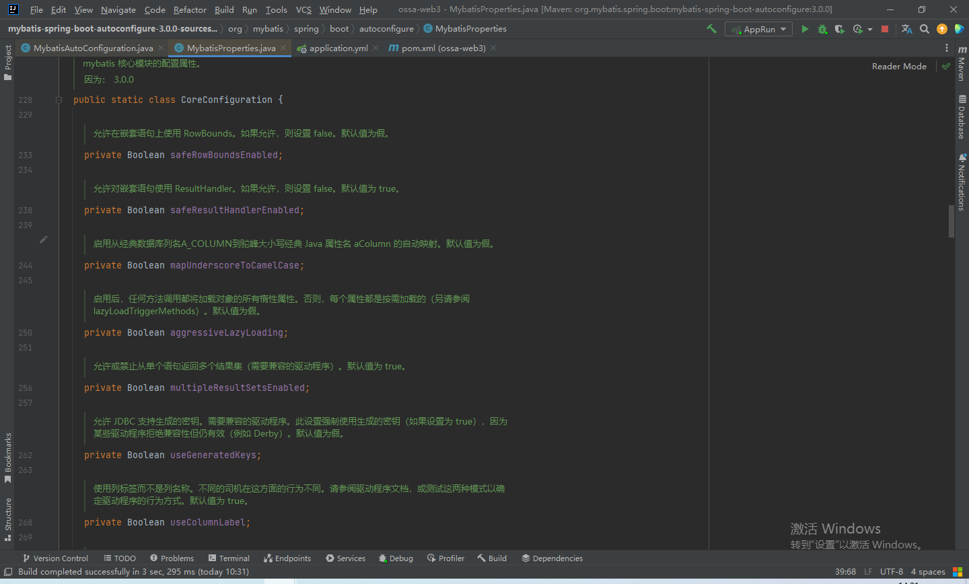The image size is (969, 584).
Task: Click the build completed status message
Action: point(133,572)
